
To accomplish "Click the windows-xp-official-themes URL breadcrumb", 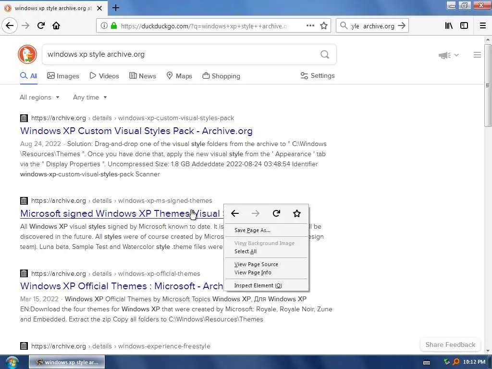I will click(x=159, y=273).
